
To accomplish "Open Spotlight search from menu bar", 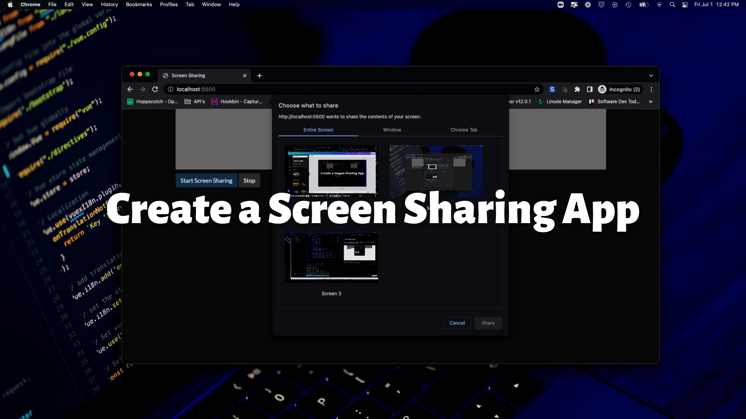I will pos(672,4).
